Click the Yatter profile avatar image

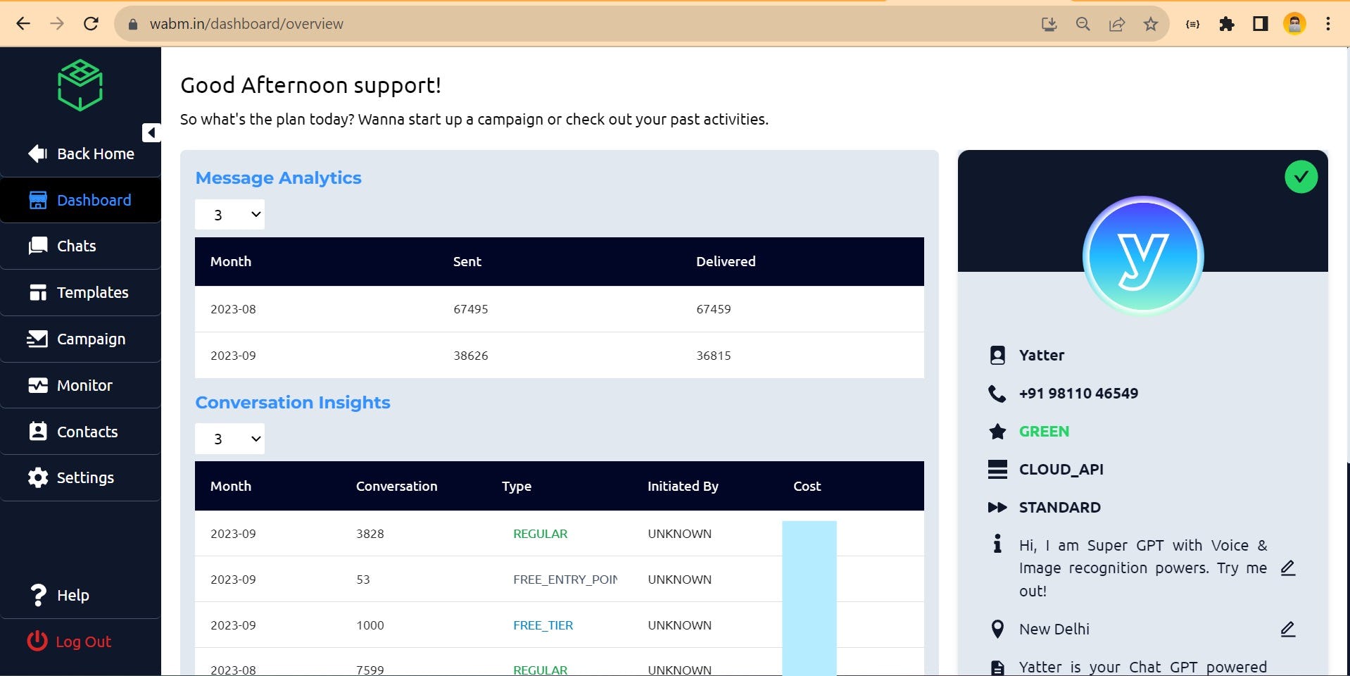1142,256
